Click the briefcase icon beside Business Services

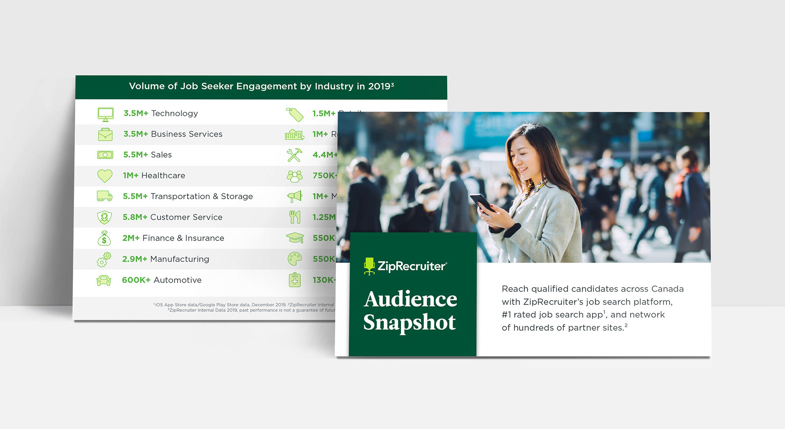(x=105, y=135)
